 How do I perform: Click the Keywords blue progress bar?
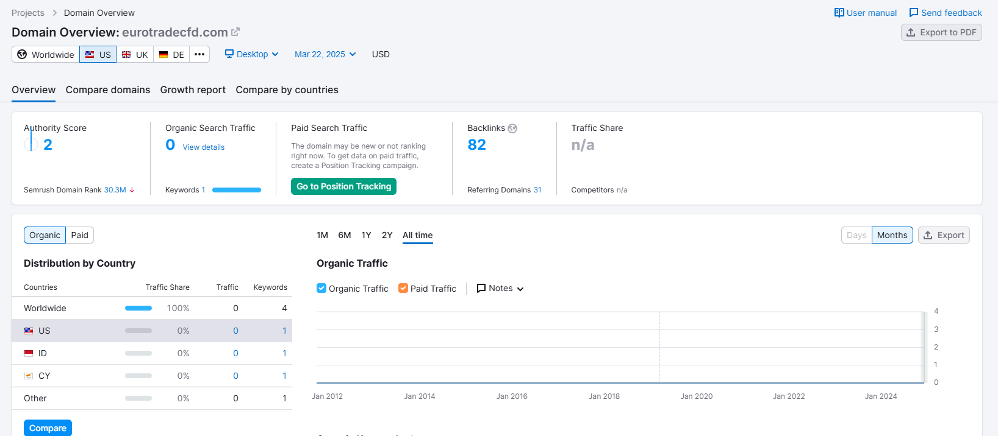[237, 190]
